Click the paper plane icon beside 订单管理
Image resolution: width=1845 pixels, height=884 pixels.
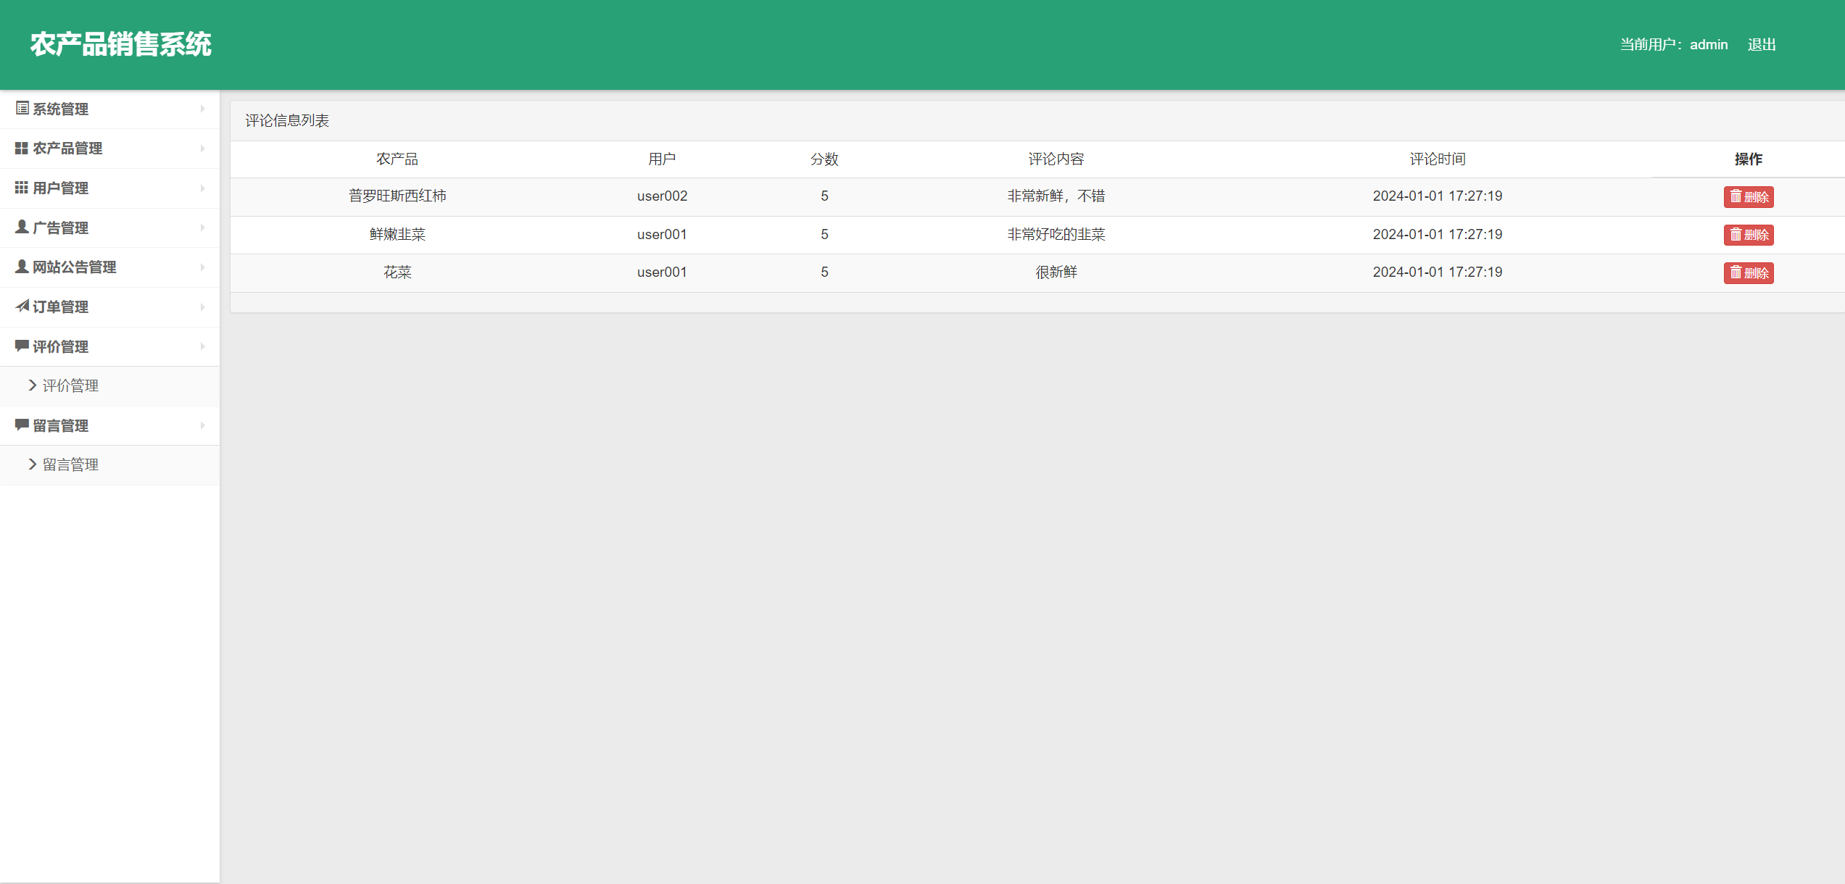[x=22, y=307]
